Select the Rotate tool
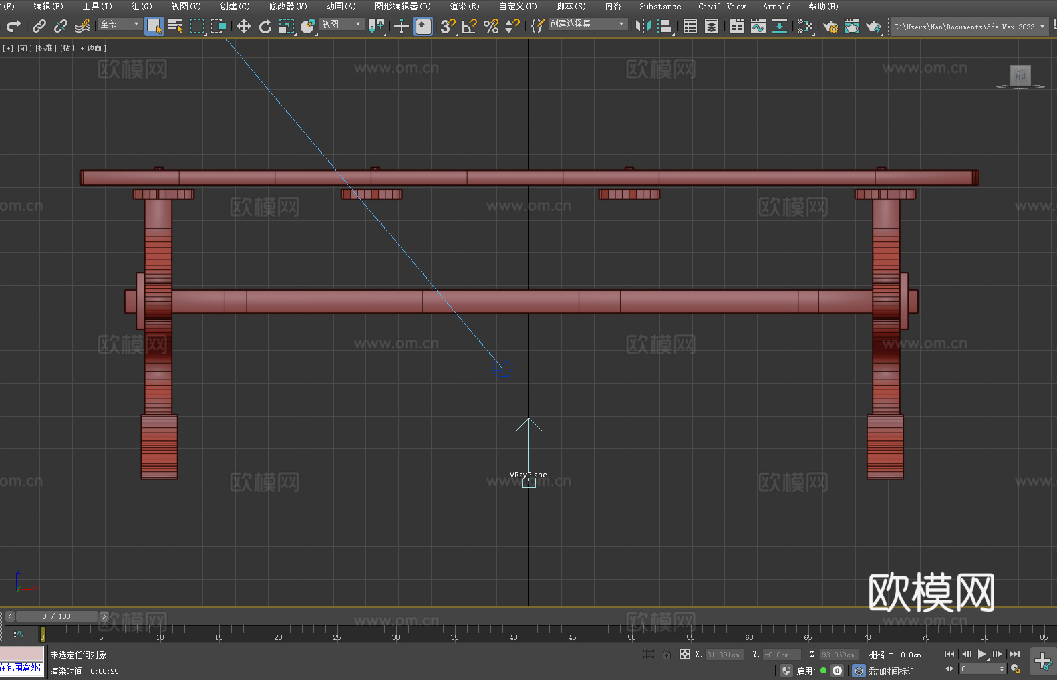This screenshot has width=1057, height=680. coord(265,26)
